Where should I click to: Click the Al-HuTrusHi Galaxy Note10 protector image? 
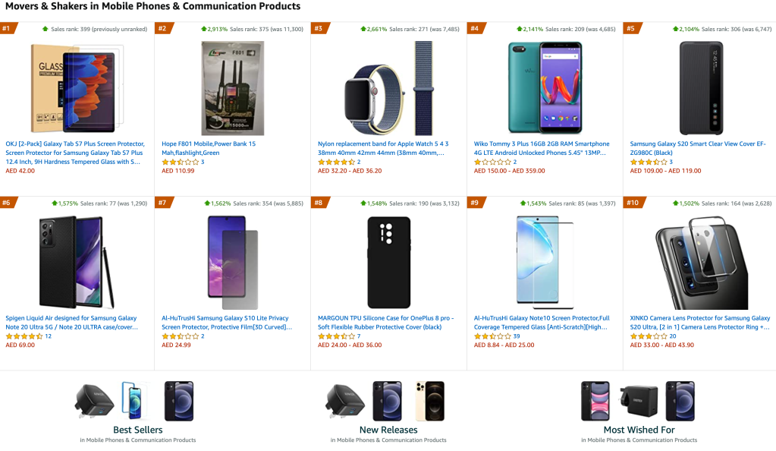click(x=545, y=262)
